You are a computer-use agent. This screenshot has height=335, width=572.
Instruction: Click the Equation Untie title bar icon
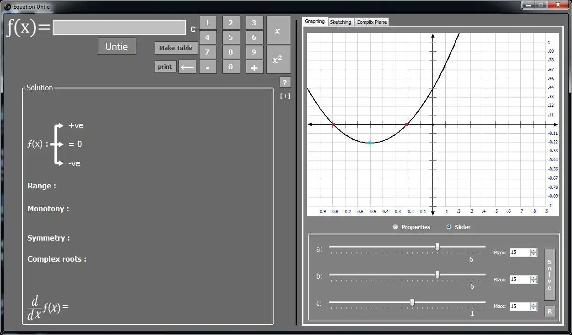point(7,6)
